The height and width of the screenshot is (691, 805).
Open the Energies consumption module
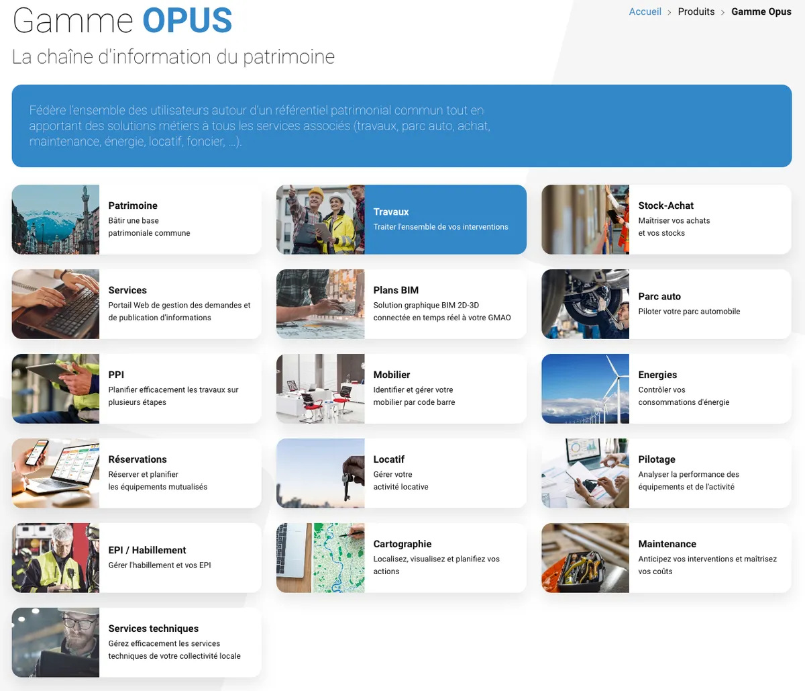point(665,388)
